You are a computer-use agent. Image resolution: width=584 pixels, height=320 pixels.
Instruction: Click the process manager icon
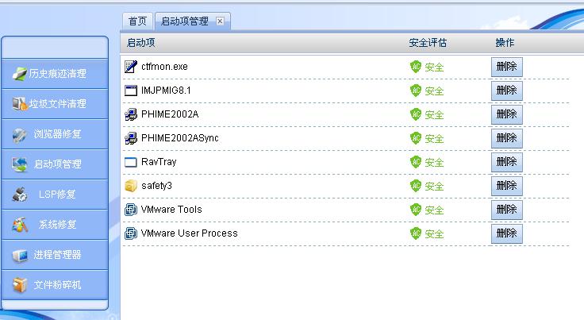pyautogui.click(x=20, y=255)
